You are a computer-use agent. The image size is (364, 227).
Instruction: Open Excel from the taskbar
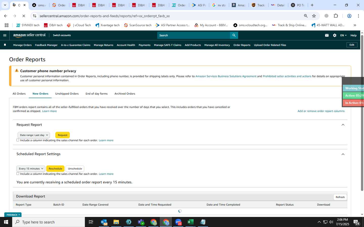(190, 222)
